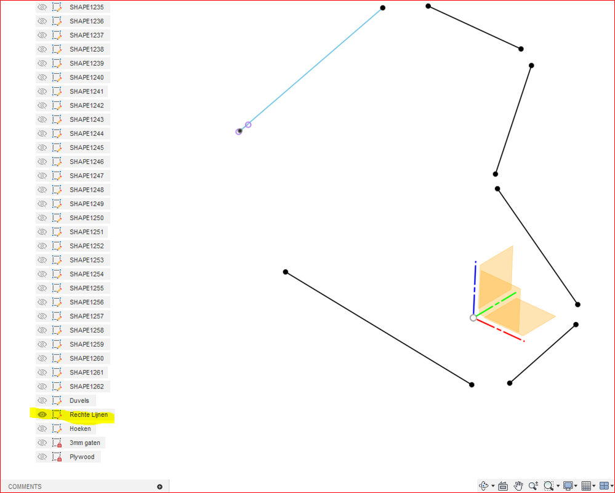
Task: Click sketch icon beside Plywood
Action: 57,457
